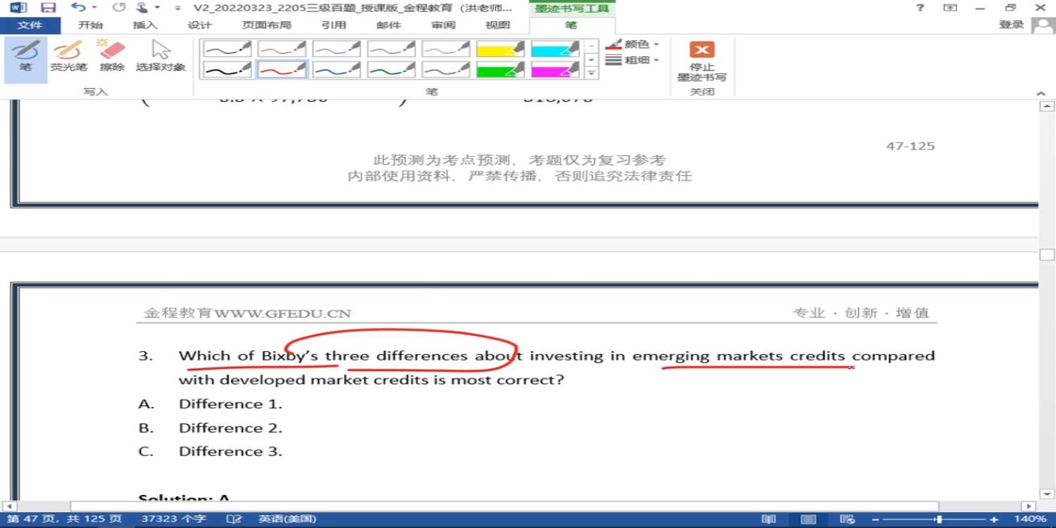The height and width of the screenshot is (528, 1056).
Task: Choose the Select Objects (选择对象) tool
Action: pyautogui.click(x=161, y=56)
